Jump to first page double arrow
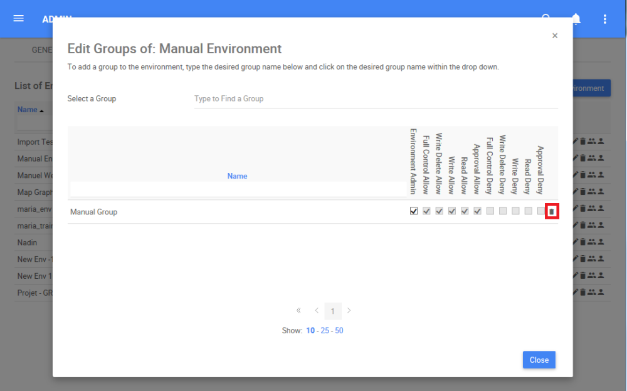 pyautogui.click(x=298, y=310)
